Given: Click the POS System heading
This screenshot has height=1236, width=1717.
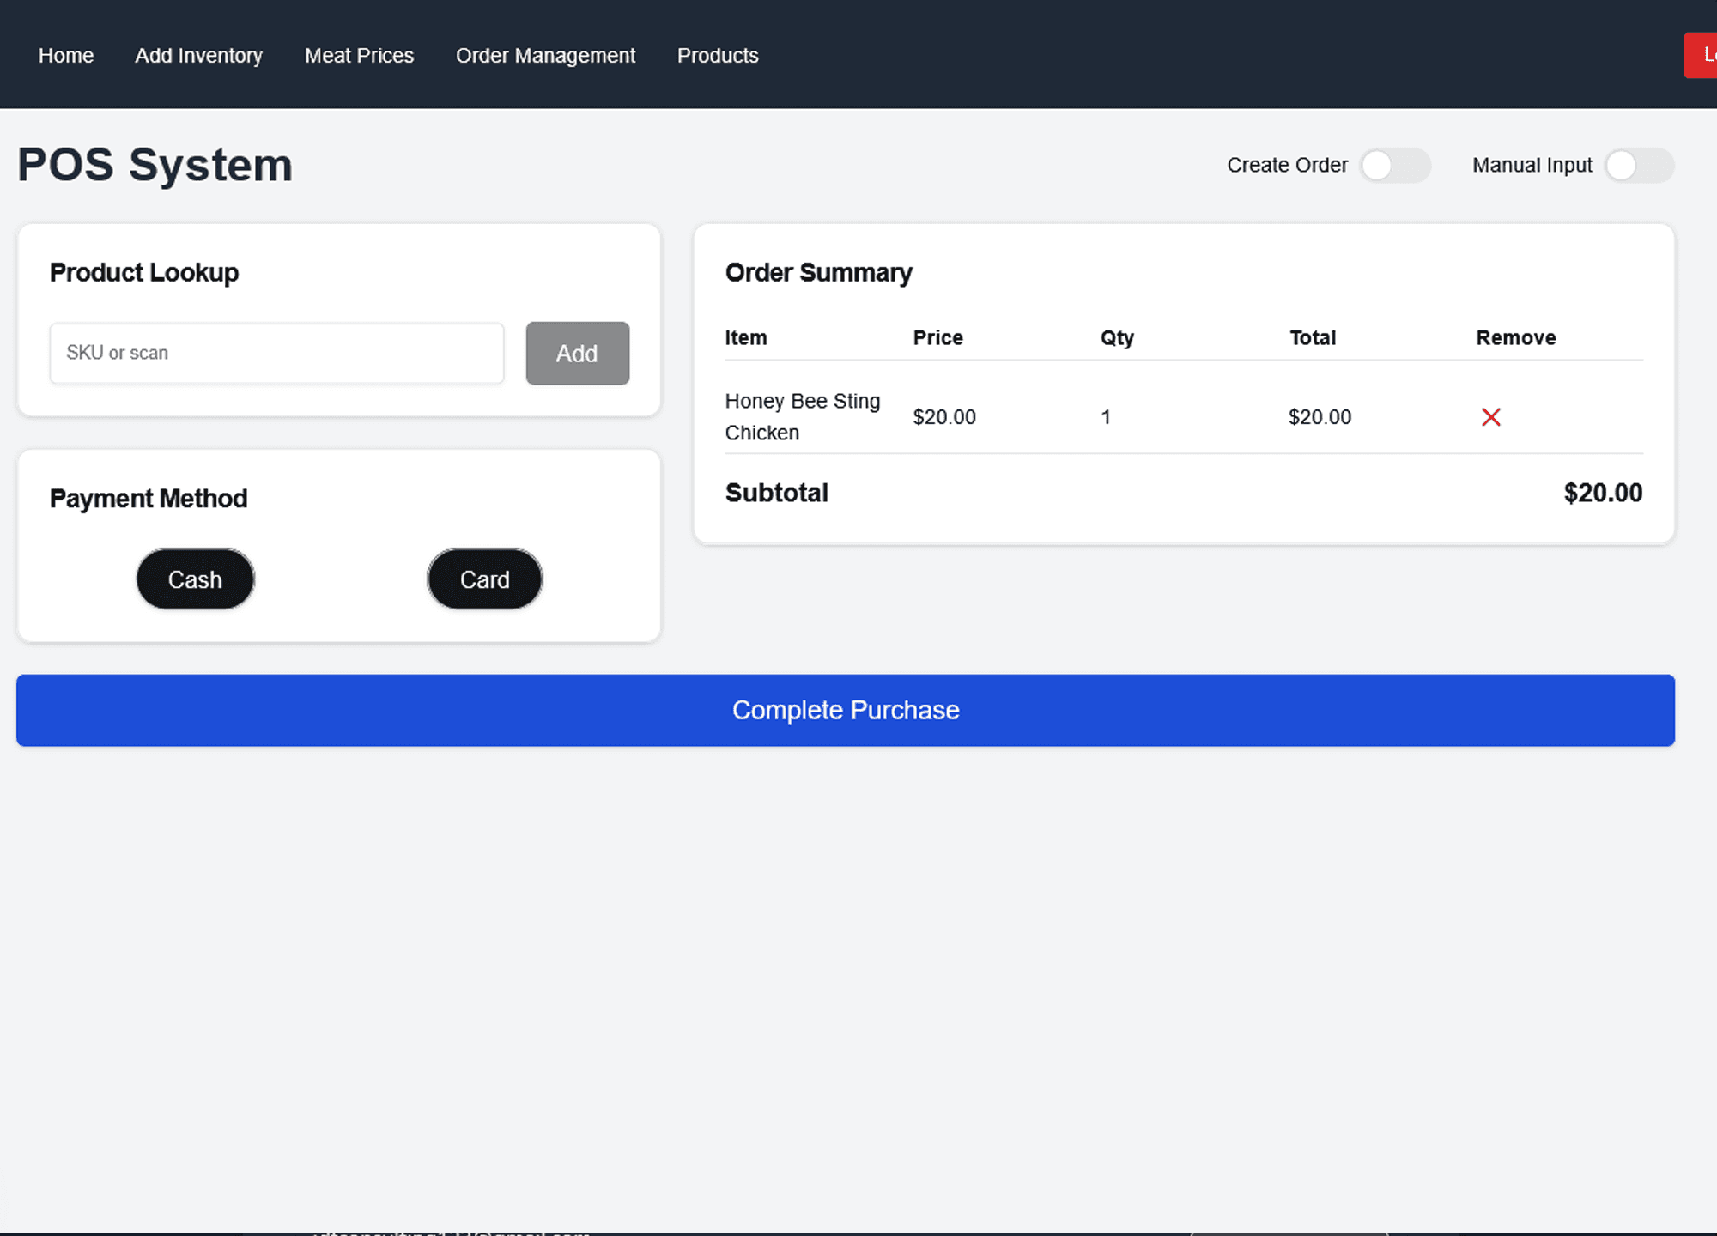Looking at the screenshot, I should pyautogui.click(x=155, y=165).
